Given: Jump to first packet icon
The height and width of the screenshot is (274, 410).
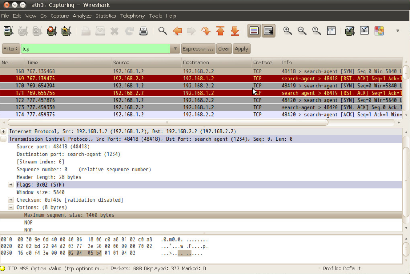Looking at the screenshot, I should click(x=220, y=31).
